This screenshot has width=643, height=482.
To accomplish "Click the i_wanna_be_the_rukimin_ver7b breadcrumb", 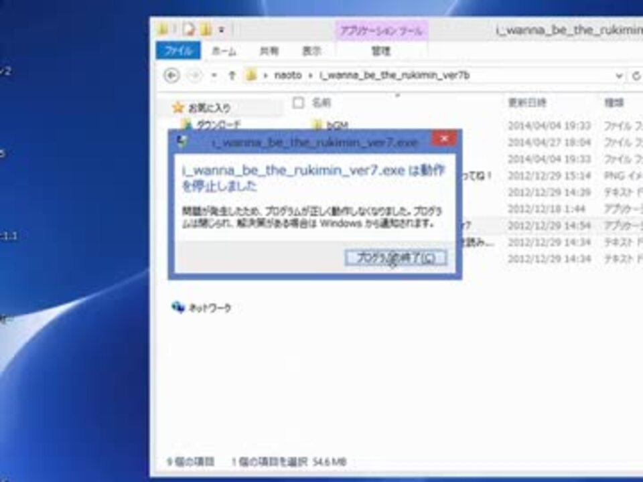I will 395,76.
